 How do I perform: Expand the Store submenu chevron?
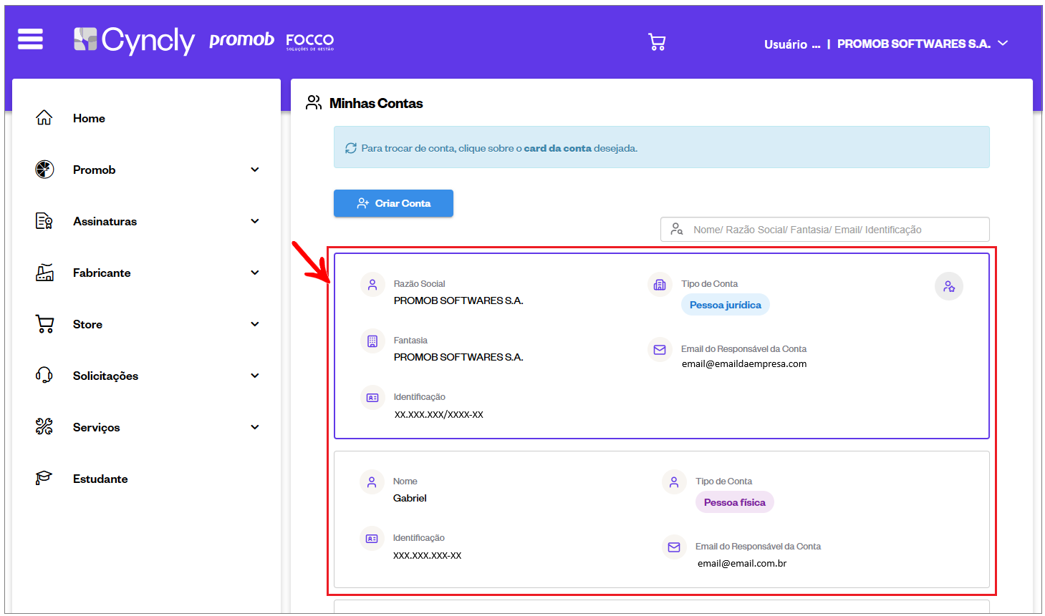coord(255,324)
